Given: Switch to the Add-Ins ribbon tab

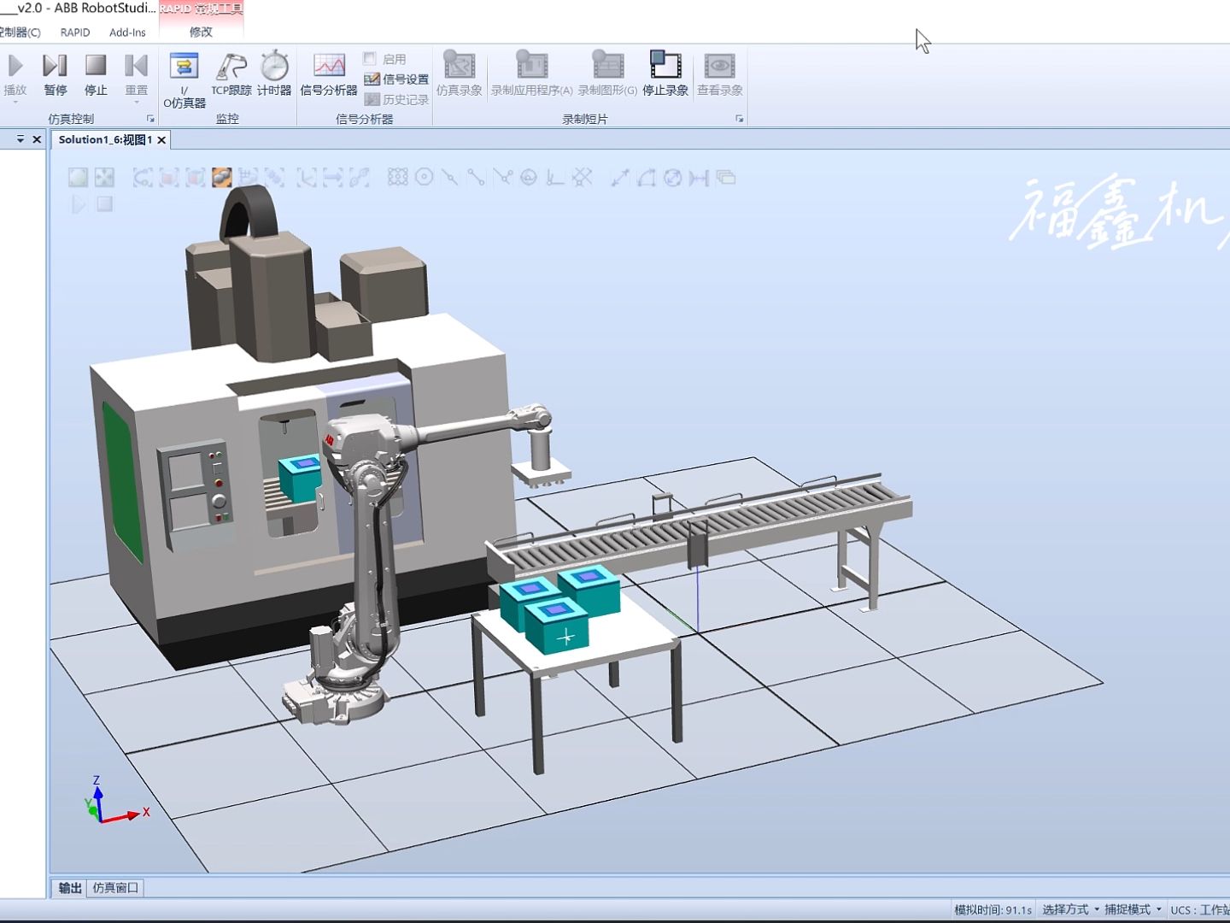Looking at the screenshot, I should 126,32.
